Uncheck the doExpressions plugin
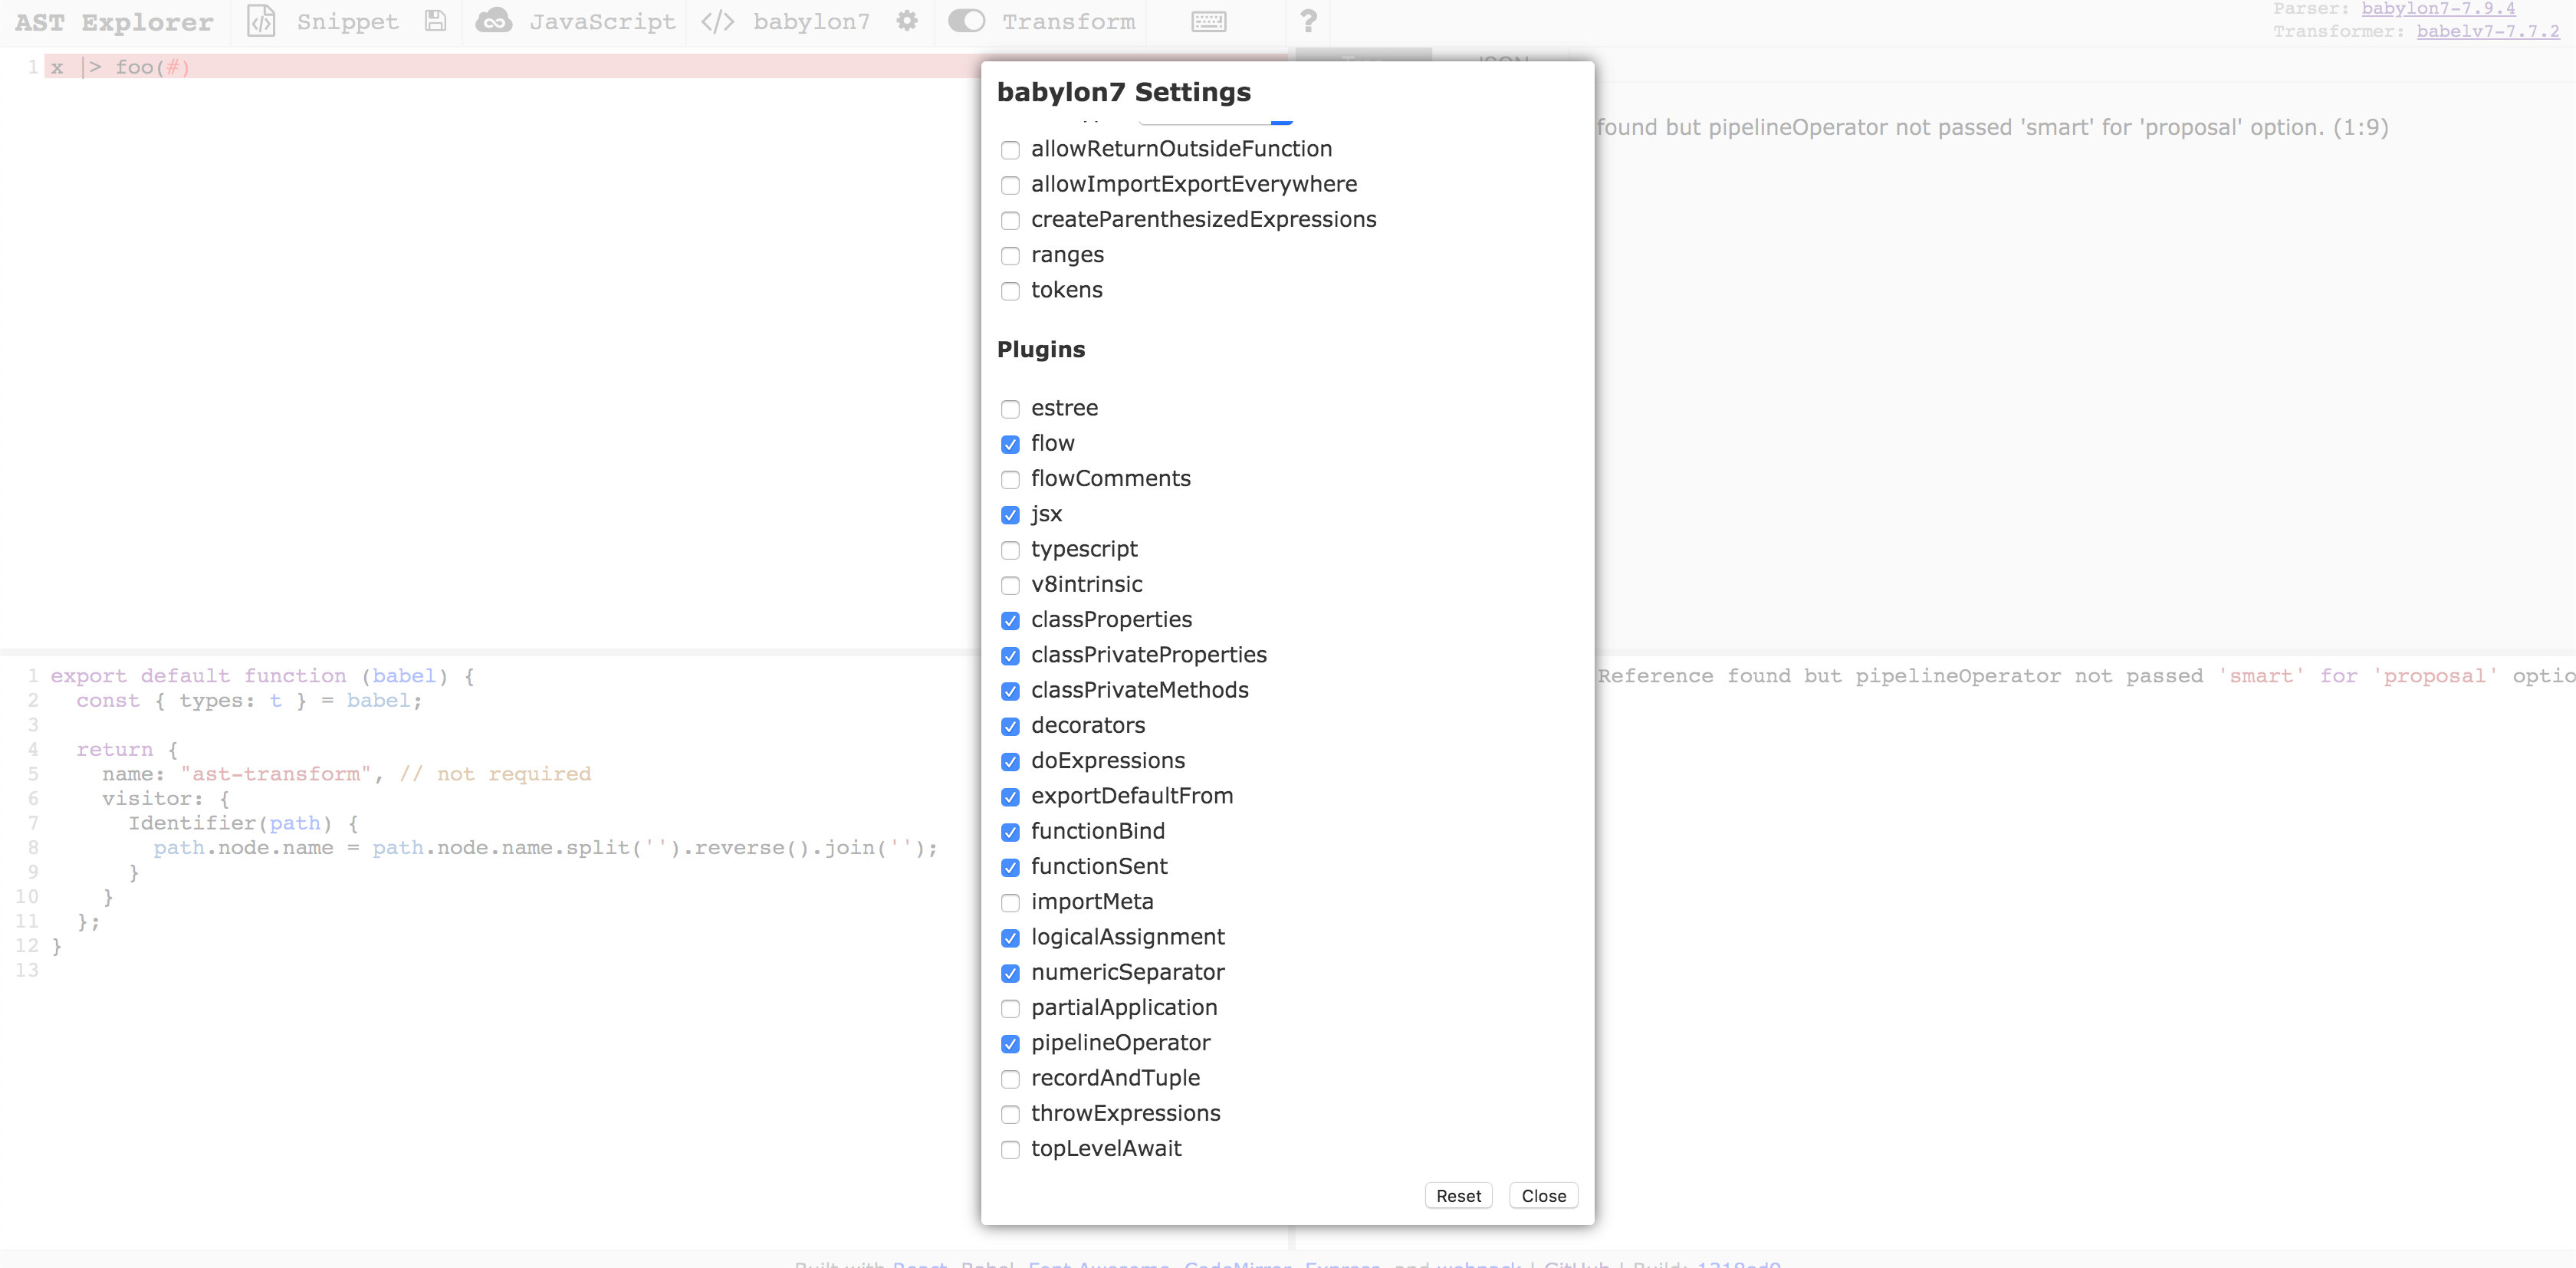Viewport: 2576px width, 1268px height. pyautogui.click(x=1010, y=762)
